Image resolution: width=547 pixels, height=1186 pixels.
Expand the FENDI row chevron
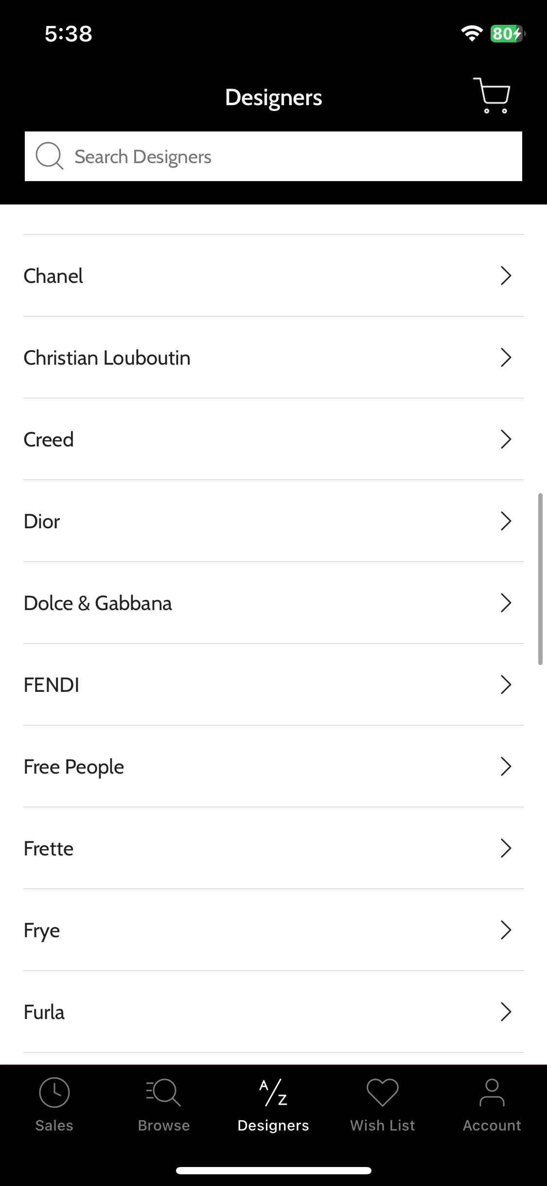click(x=506, y=685)
